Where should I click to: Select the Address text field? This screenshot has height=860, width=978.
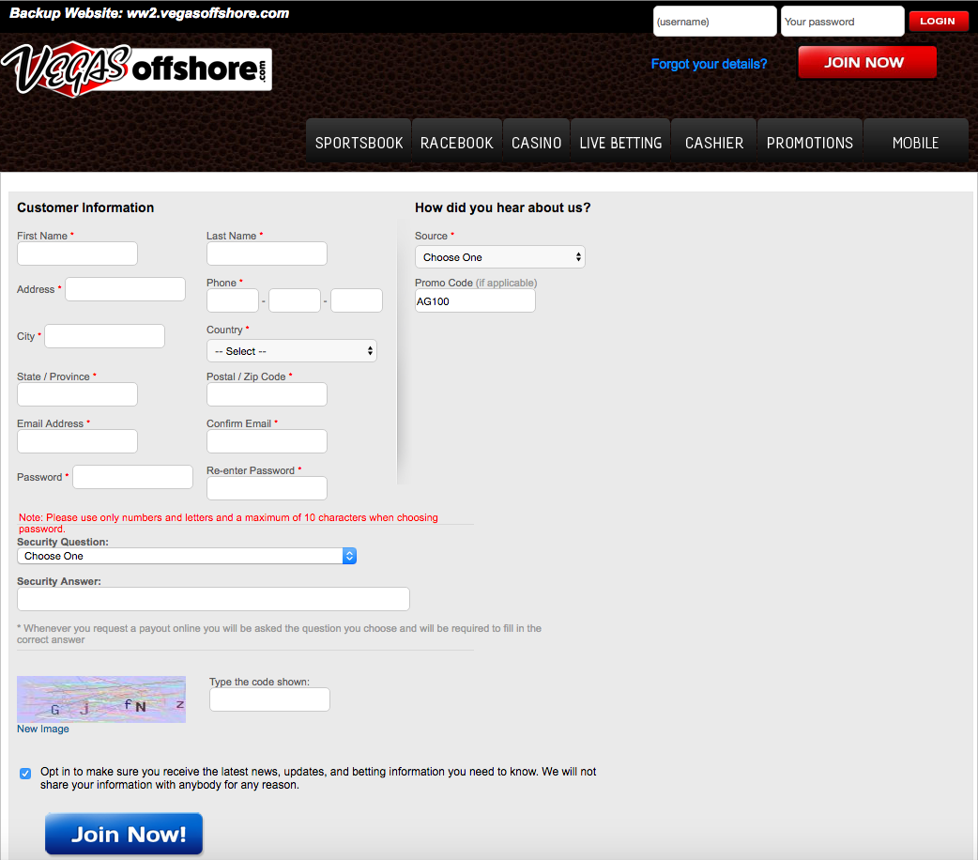(126, 289)
